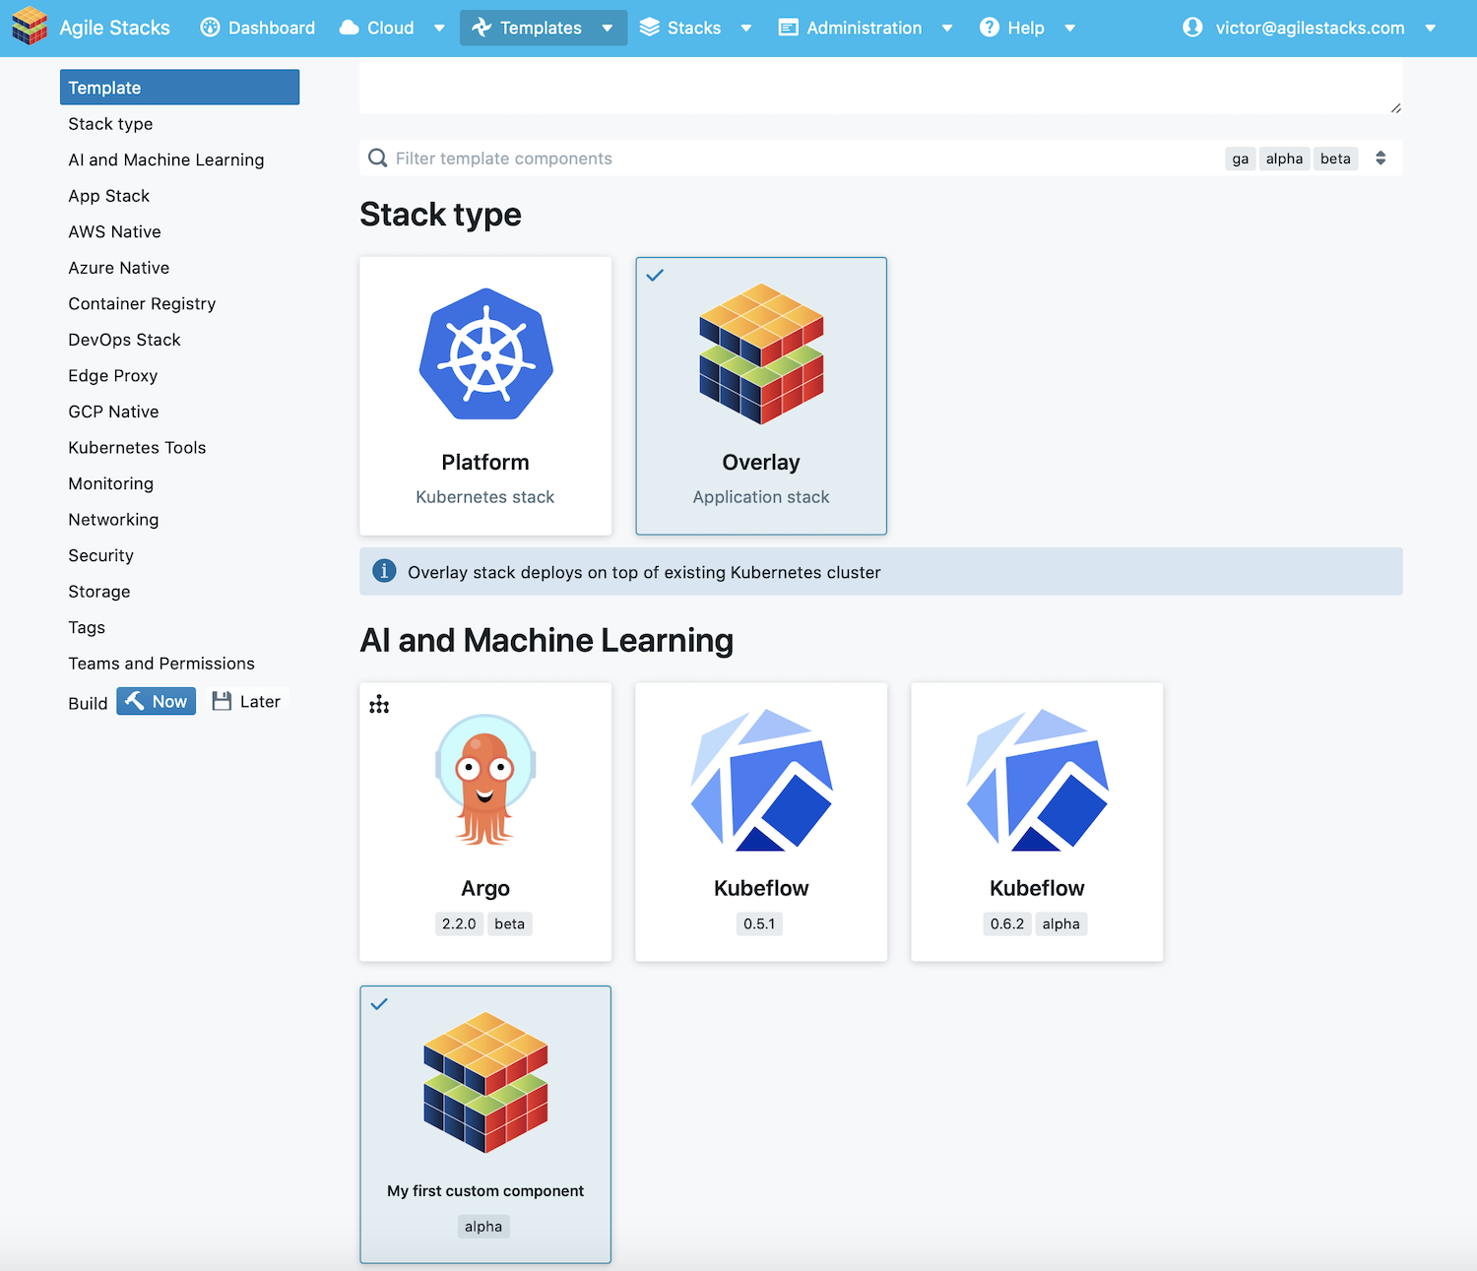Image resolution: width=1477 pixels, height=1271 pixels.
Task: Open the Dashboard gauge icon
Action: click(x=210, y=28)
